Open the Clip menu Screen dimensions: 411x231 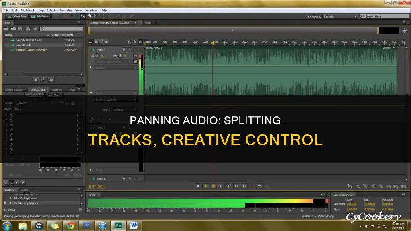coord(41,10)
